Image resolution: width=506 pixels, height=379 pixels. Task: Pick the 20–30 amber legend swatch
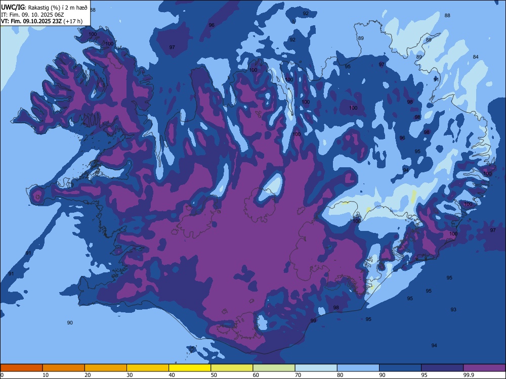tap(106, 368)
